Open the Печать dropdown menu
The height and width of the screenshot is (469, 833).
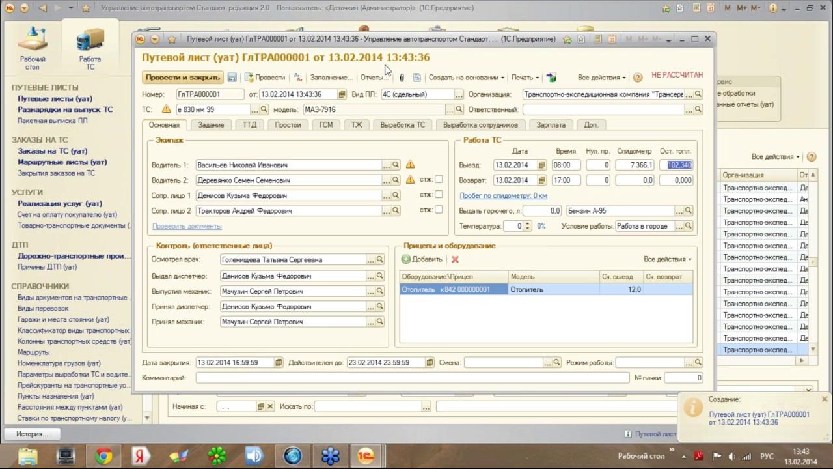(x=525, y=78)
